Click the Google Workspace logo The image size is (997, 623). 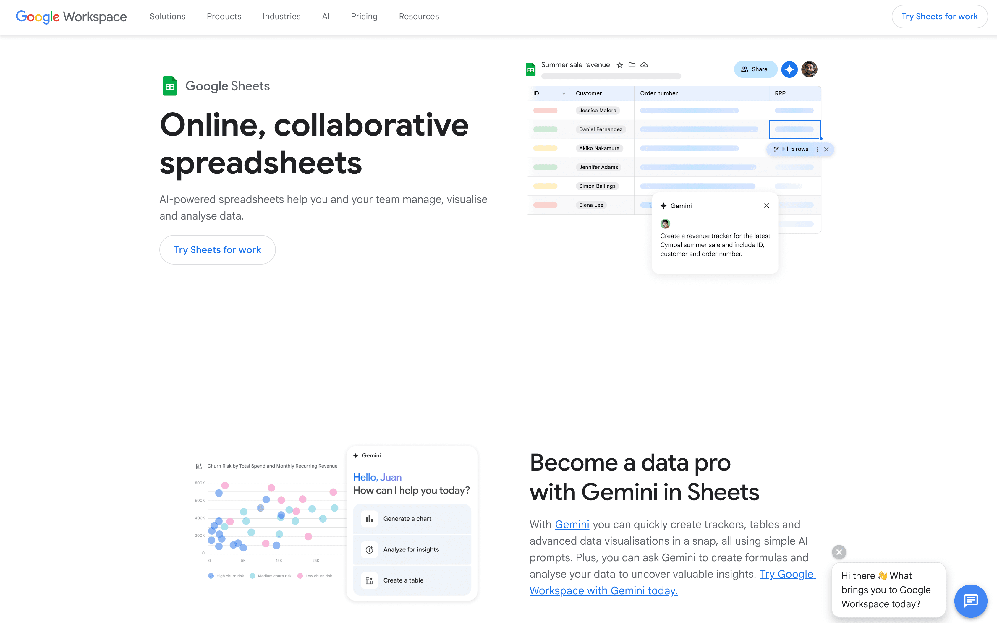[x=71, y=17]
